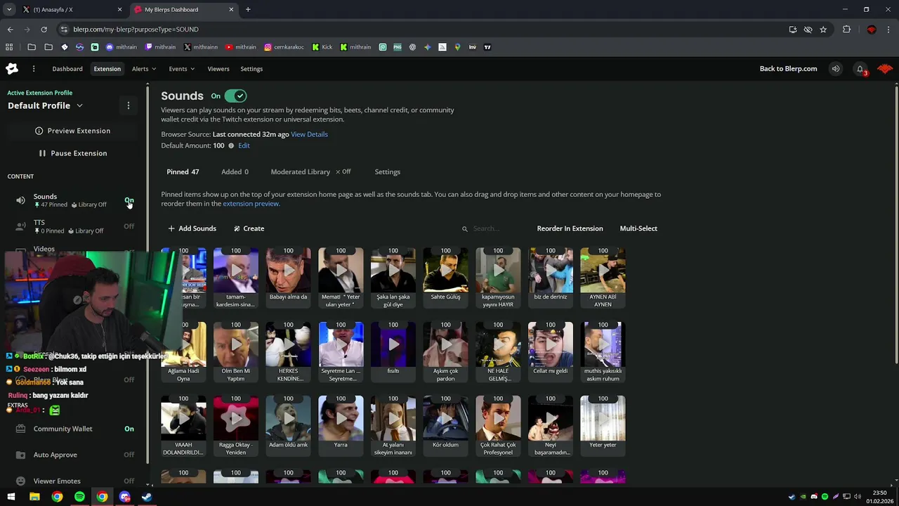Screen dimensions: 899x506
Task: Switch to the Pinned 47 tab
Action: (x=183, y=171)
